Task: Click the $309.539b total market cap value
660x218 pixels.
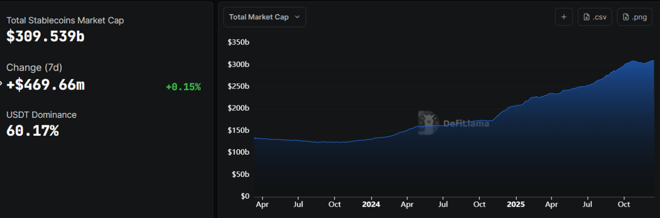Action: [x=45, y=36]
